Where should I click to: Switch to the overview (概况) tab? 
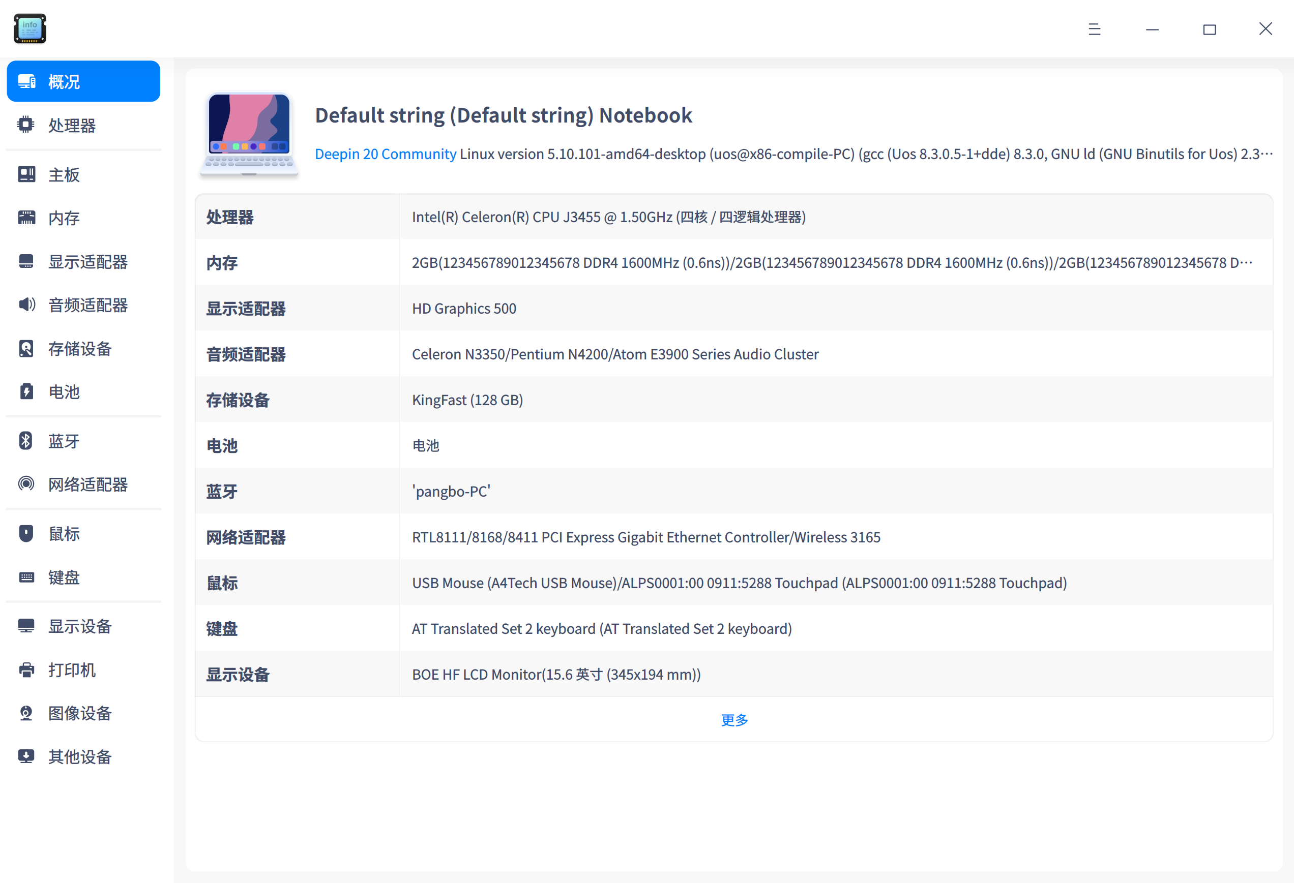pyautogui.click(x=83, y=81)
